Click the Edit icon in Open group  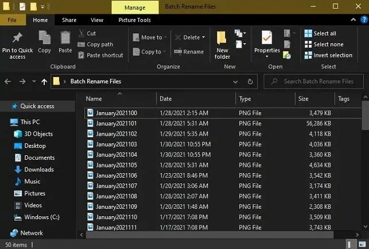pos(287,44)
